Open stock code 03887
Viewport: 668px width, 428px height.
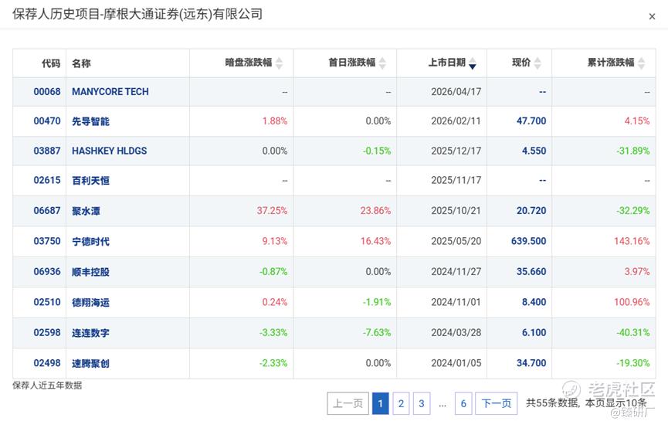point(47,151)
